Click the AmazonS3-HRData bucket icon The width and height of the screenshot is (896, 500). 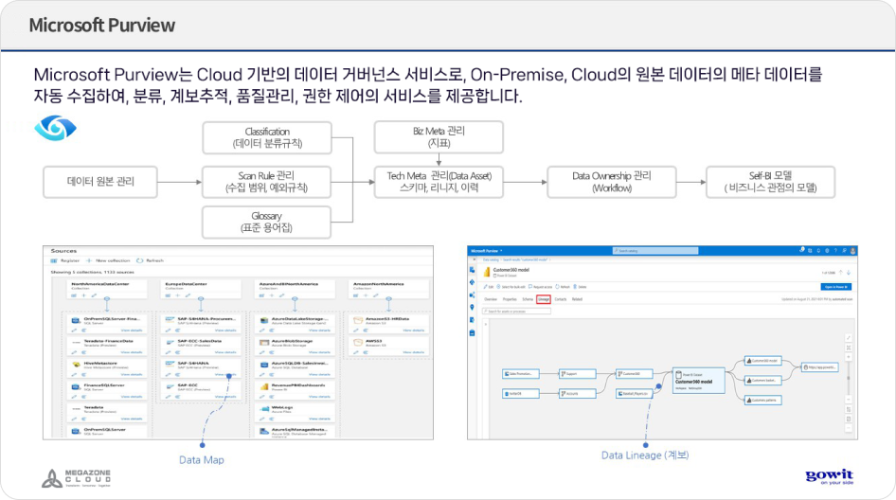coord(358,321)
